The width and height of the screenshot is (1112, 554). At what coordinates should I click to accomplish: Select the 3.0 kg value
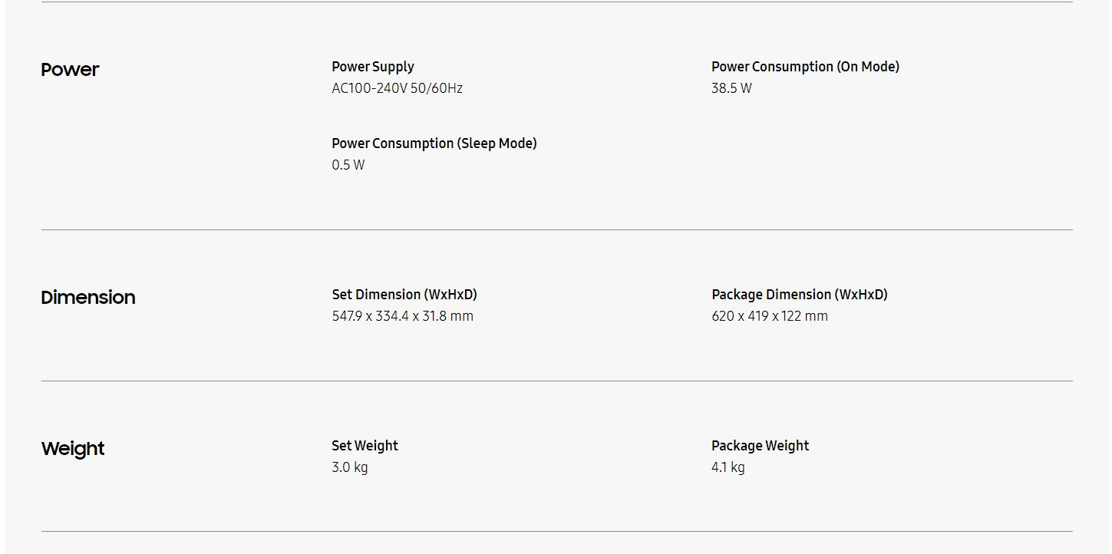coord(350,467)
